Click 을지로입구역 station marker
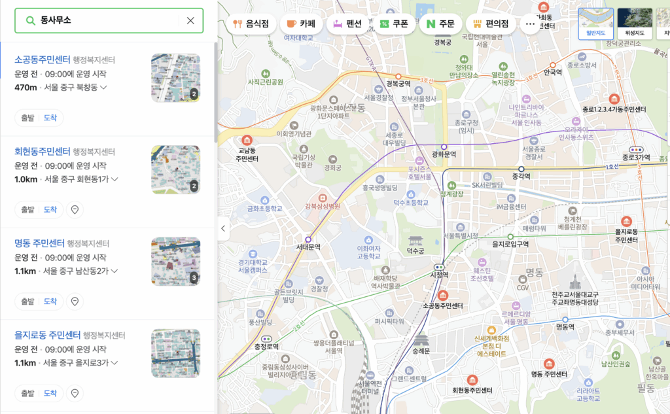 coord(510,237)
